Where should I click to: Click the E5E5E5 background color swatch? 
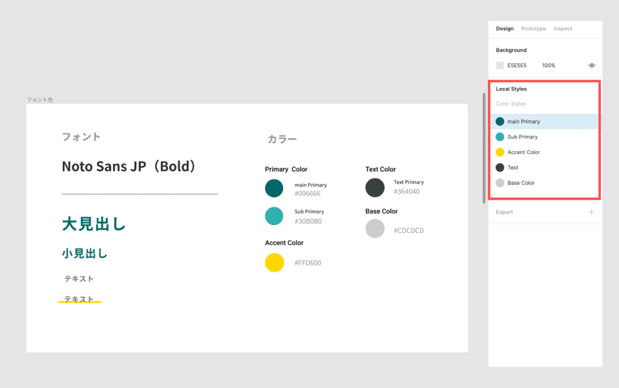pyautogui.click(x=499, y=65)
